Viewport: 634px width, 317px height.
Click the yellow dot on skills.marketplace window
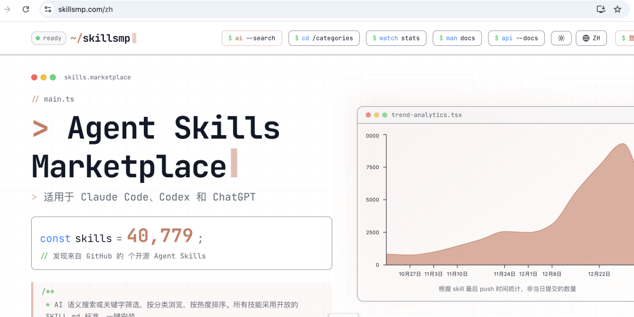pos(43,77)
